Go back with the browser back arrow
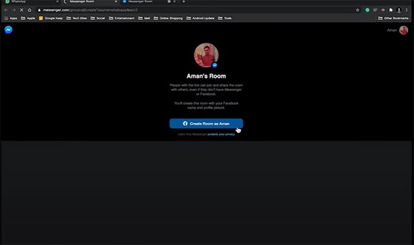 pyautogui.click(x=6, y=10)
